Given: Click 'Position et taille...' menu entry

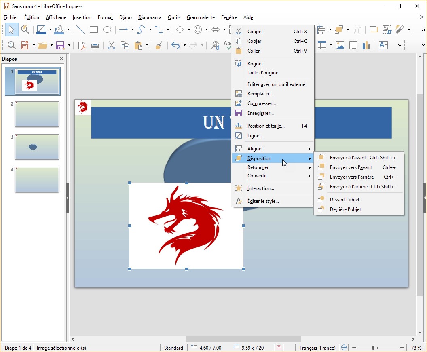Looking at the screenshot, I should pyautogui.click(x=266, y=126).
